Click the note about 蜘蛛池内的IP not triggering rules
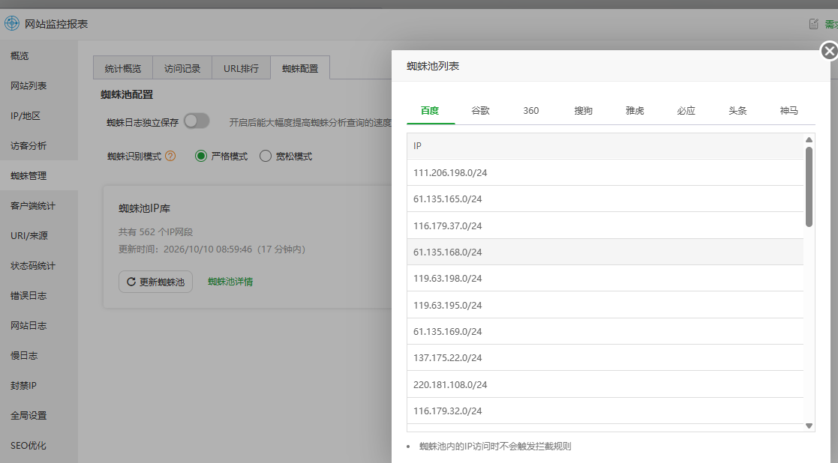The image size is (838, 463). tap(495, 446)
